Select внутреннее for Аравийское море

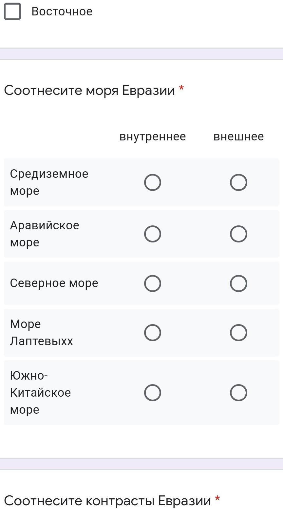(x=153, y=234)
